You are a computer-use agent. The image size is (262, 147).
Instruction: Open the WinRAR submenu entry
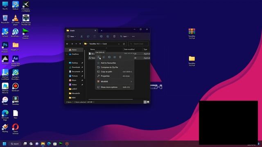(115, 82)
